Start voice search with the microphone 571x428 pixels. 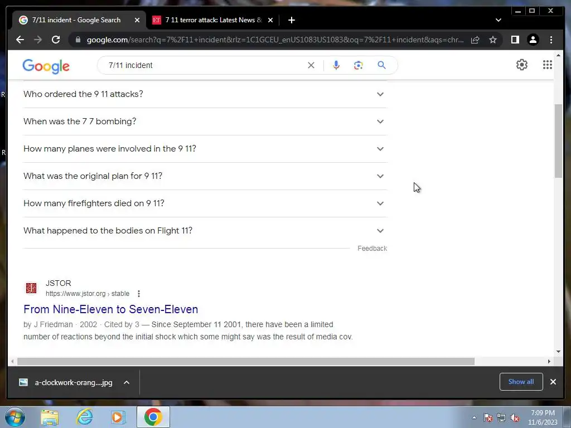(336, 65)
